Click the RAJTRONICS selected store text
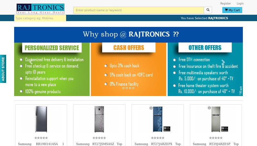Screen dimensions: 257x146 coord(218,18)
